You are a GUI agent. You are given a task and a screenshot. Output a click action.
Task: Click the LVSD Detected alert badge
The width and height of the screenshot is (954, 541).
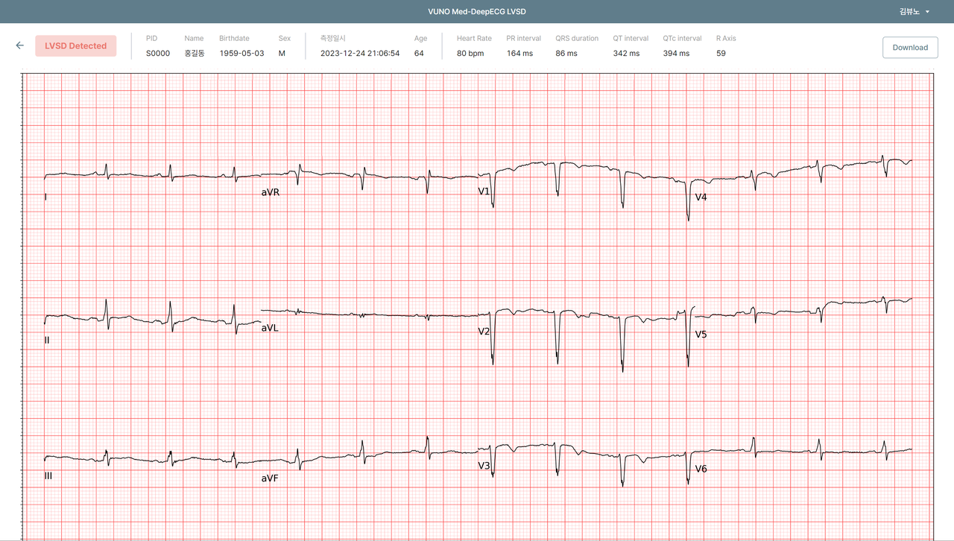pos(75,45)
